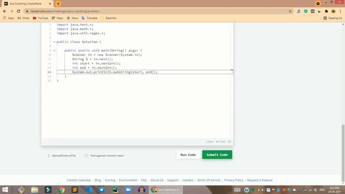
Task: Click the 'import java.util.regex.*;' line
Action: tap(81, 33)
